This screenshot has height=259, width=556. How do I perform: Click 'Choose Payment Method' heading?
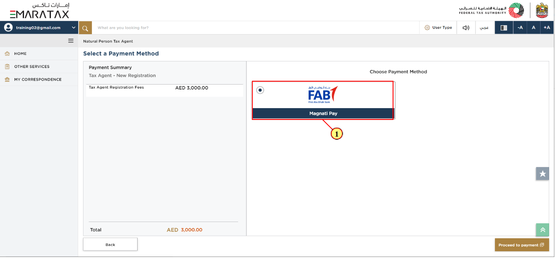[398, 72]
